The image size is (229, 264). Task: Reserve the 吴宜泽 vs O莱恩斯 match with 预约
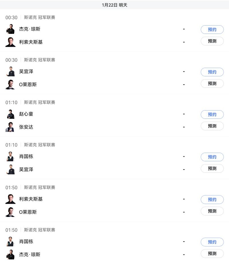[x=212, y=72]
